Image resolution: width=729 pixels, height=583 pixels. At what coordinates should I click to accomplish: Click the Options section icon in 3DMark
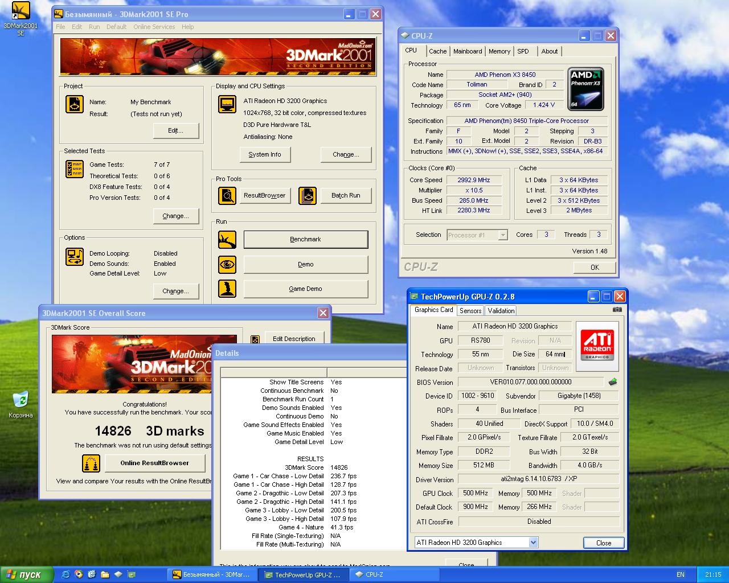point(75,257)
